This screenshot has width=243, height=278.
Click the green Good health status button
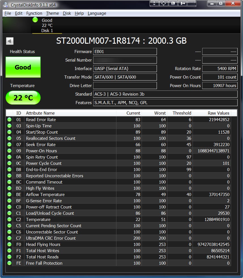pos(23,67)
